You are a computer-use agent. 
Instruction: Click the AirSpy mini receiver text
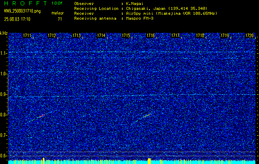click(171, 13)
